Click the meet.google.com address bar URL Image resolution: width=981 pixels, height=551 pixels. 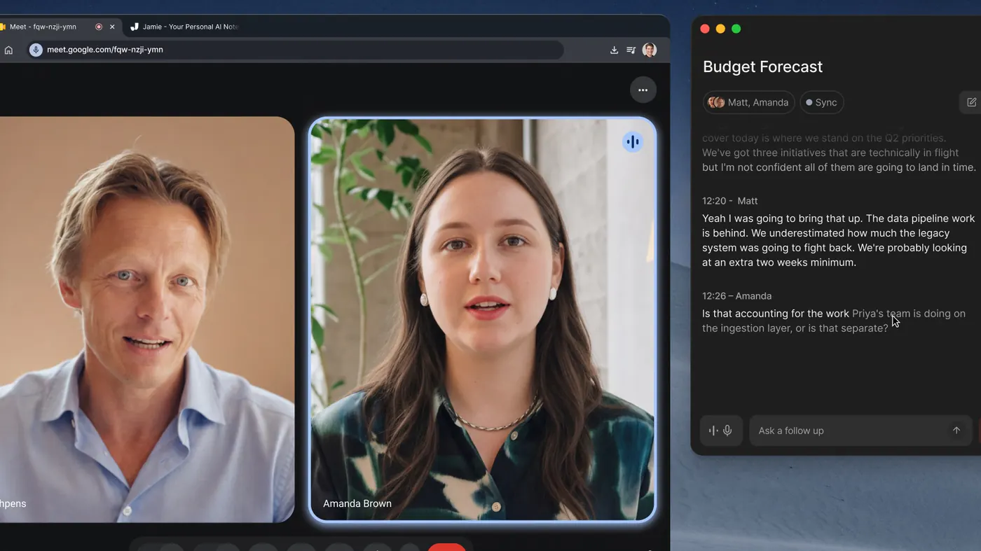coord(105,50)
